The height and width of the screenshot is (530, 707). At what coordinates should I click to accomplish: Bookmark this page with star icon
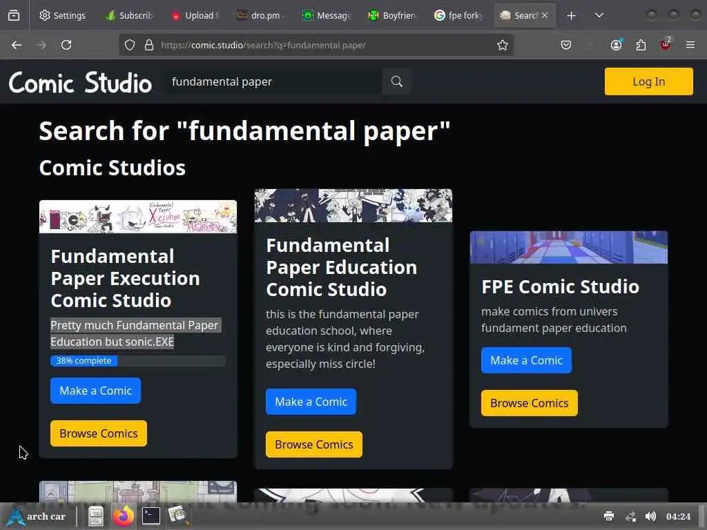click(503, 45)
